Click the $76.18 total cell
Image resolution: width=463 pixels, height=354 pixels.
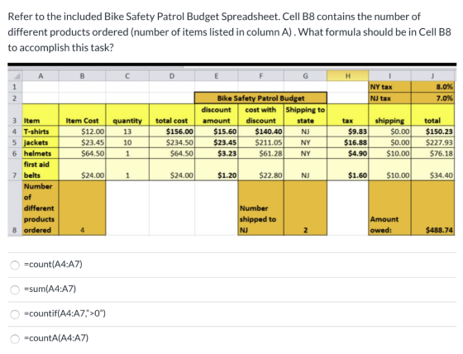click(432, 153)
